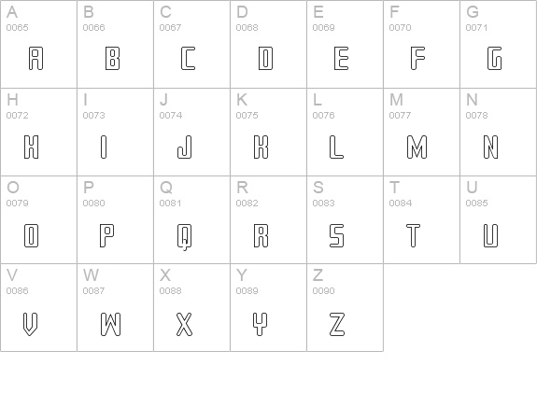Select the E glyph cell 0069

point(345,44)
